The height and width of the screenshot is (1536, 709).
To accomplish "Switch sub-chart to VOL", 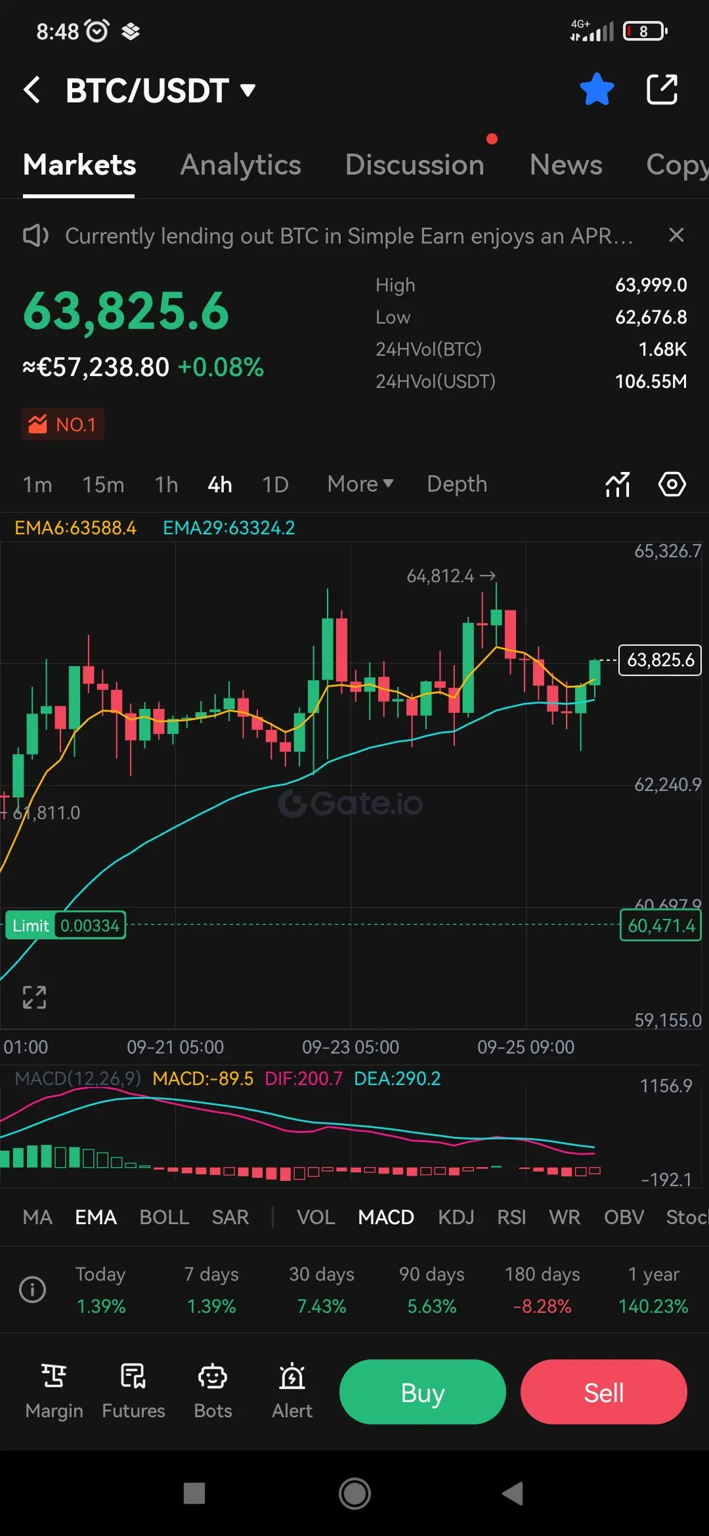I will point(316,1218).
